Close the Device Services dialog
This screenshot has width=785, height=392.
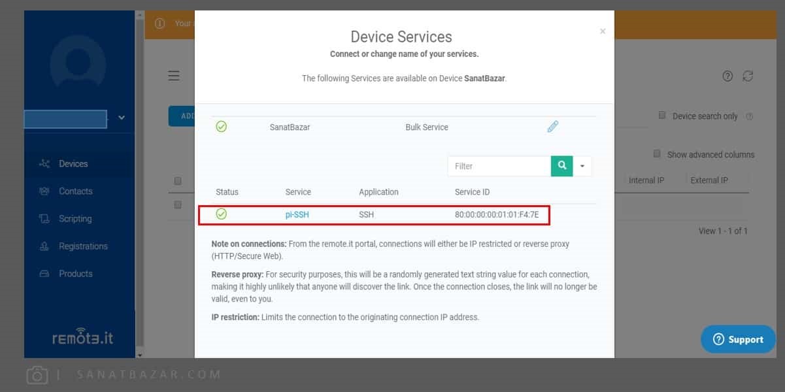pyautogui.click(x=603, y=31)
